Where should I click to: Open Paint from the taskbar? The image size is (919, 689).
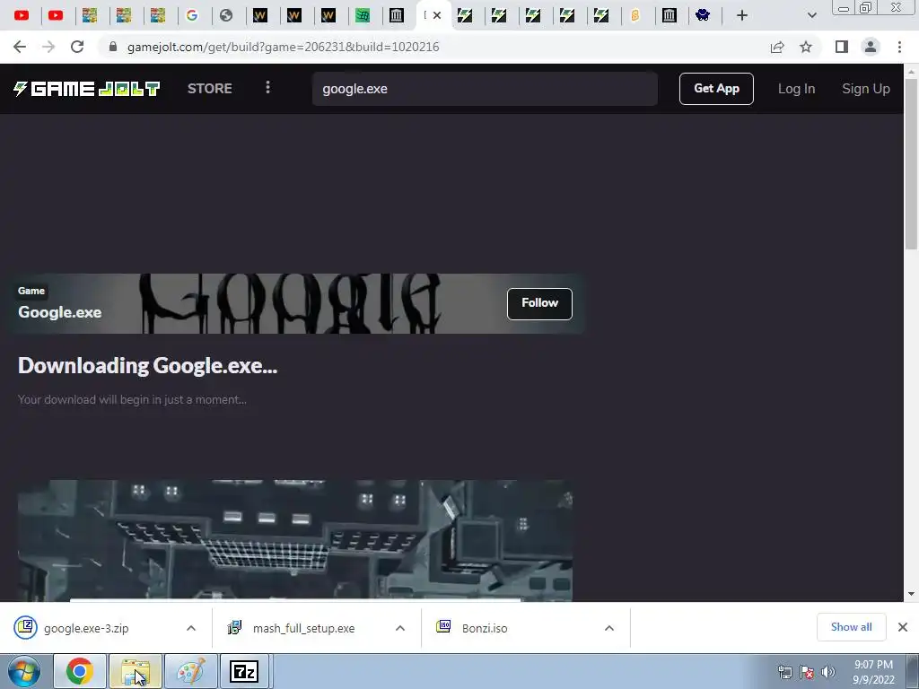tap(191, 671)
